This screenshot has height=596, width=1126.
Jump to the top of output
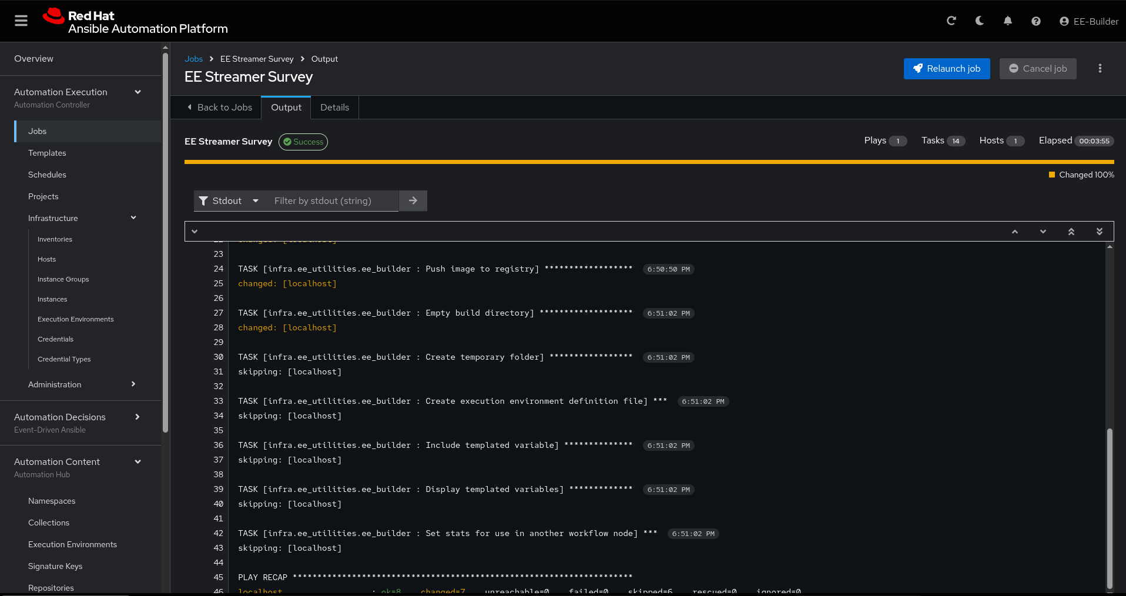click(x=1071, y=232)
